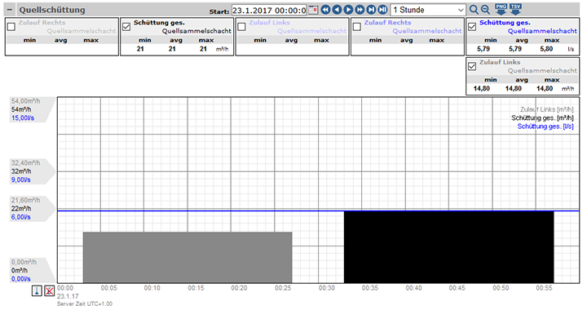This screenshot has height=310, width=587.
Task: Click the '54,00m³/h' y-axis label
Action: (26, 101)
